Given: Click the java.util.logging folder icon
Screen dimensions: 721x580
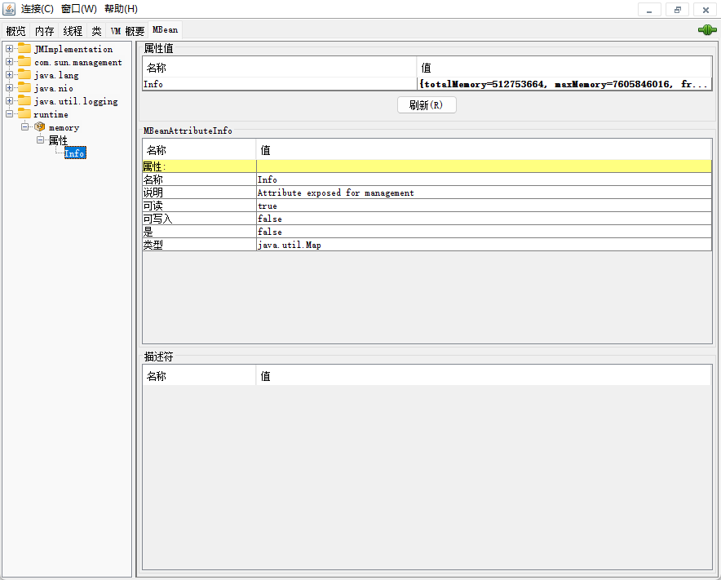Looking at the screenshot, I should 24,100.
